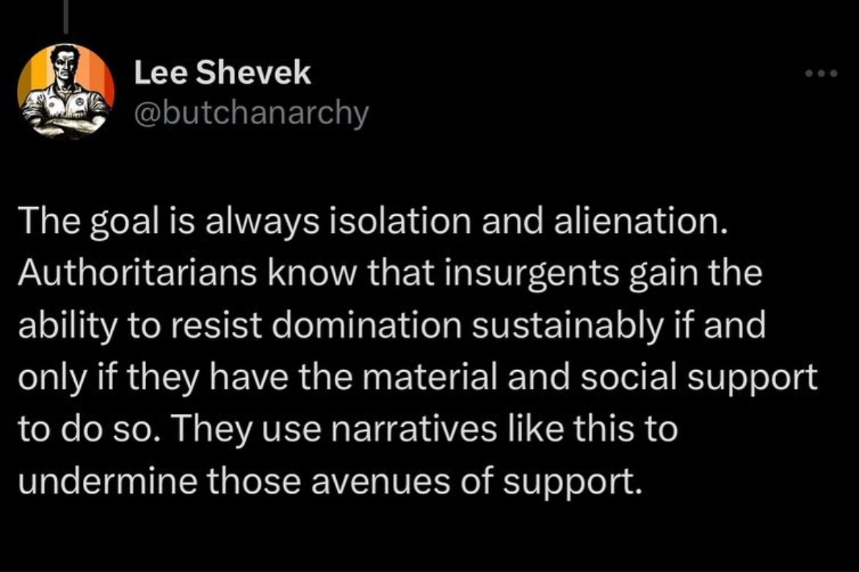
Task: Click the words "social support" in the tweet
Action: (x=712, y=377)
